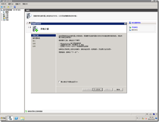
Task: Expand the 诊断 (Diagnostics) tree node
Action: (2, 16)
